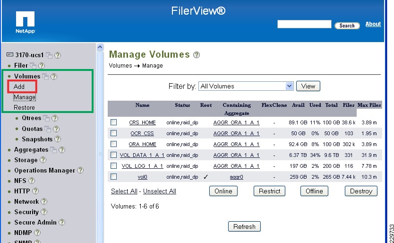Expand the Storage menu section

click(26, 160)
